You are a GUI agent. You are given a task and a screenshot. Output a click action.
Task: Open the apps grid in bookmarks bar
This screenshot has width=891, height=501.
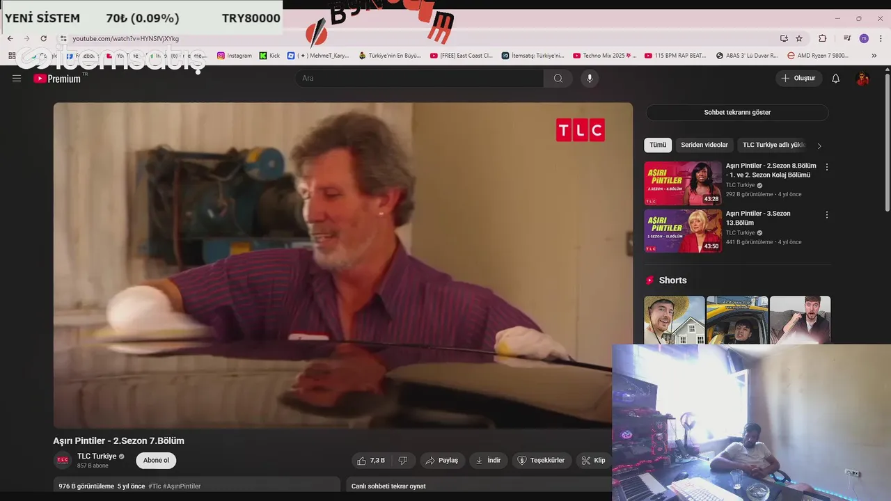coord(12,56)
